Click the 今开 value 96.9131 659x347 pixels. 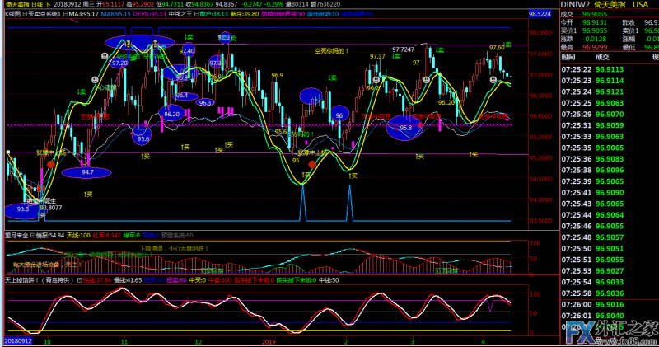coord(595,23)
